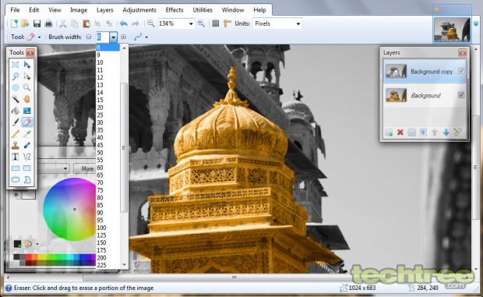
Task: Hide the Background copy layer
Action: (x=461, y=71)
